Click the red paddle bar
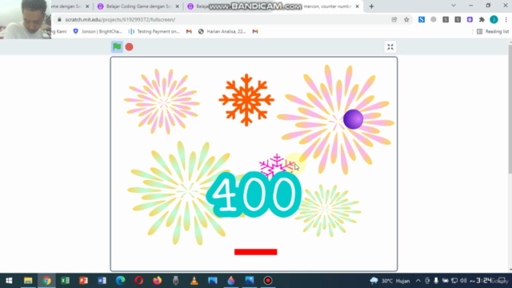Image resolution: width=512 pixels, height=288 pixels. (256, 252)
